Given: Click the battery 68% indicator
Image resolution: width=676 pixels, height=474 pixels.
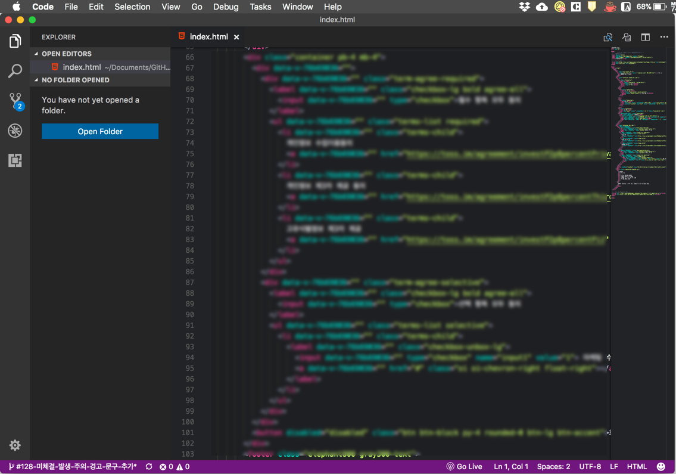Looking at the screenshot, I should [651, 7].
